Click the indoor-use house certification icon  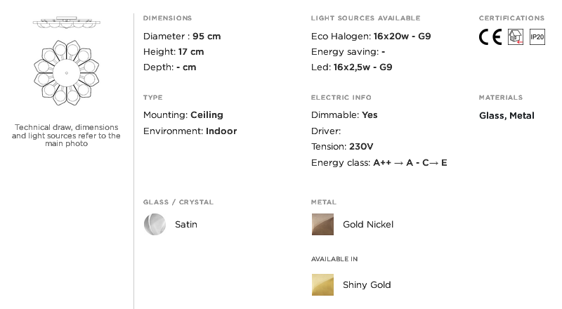coord(516,37)
